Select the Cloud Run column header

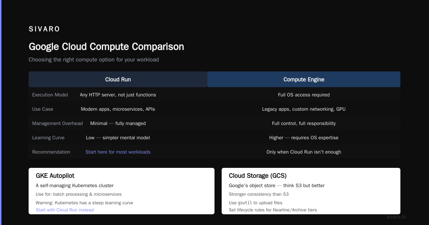coord(118,79)
